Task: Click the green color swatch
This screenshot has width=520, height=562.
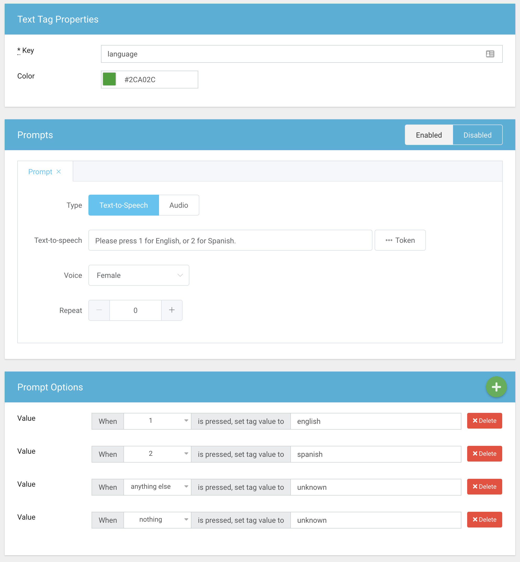Action: coord(109,79)
